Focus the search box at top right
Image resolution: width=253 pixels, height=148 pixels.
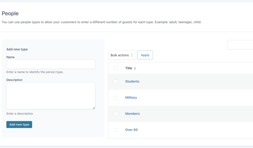pos(240,45)
